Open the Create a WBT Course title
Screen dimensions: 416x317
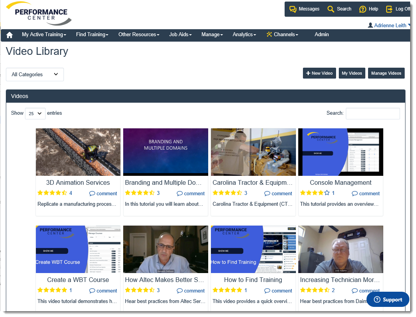[78, 280]
